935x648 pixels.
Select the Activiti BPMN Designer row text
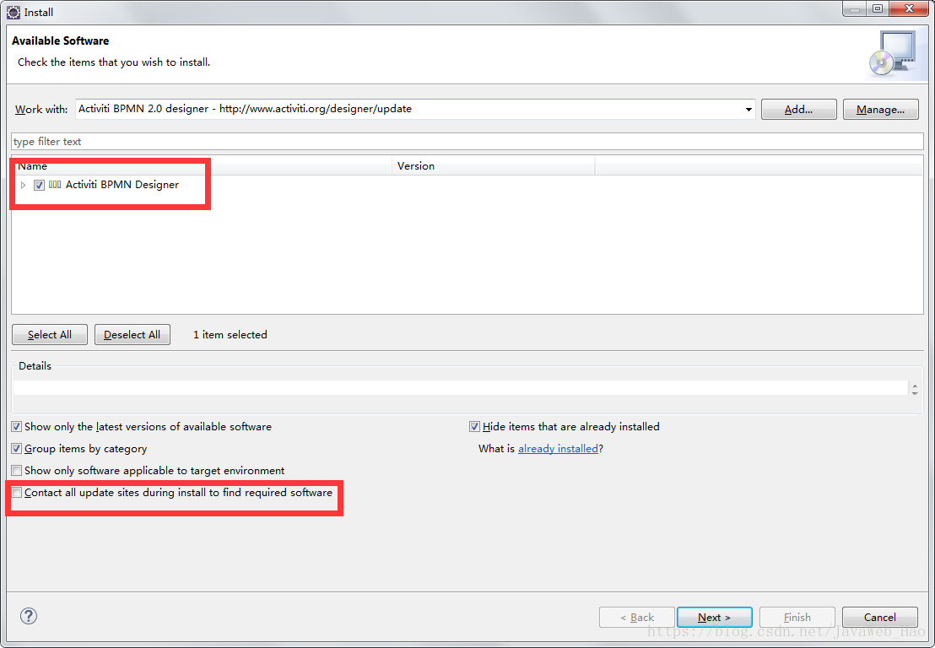[122, 185]
